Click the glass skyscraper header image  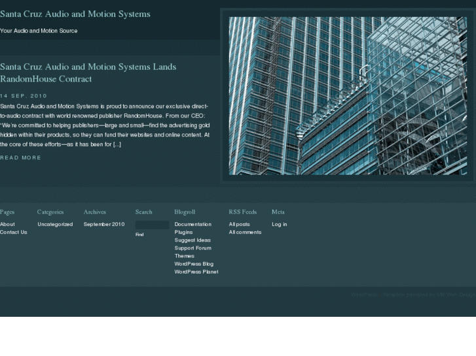(x=348, y=96)
